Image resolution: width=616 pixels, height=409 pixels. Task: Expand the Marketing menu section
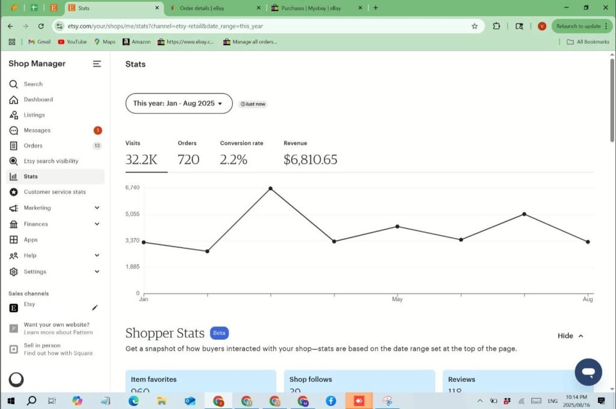[x=97, y=208]
